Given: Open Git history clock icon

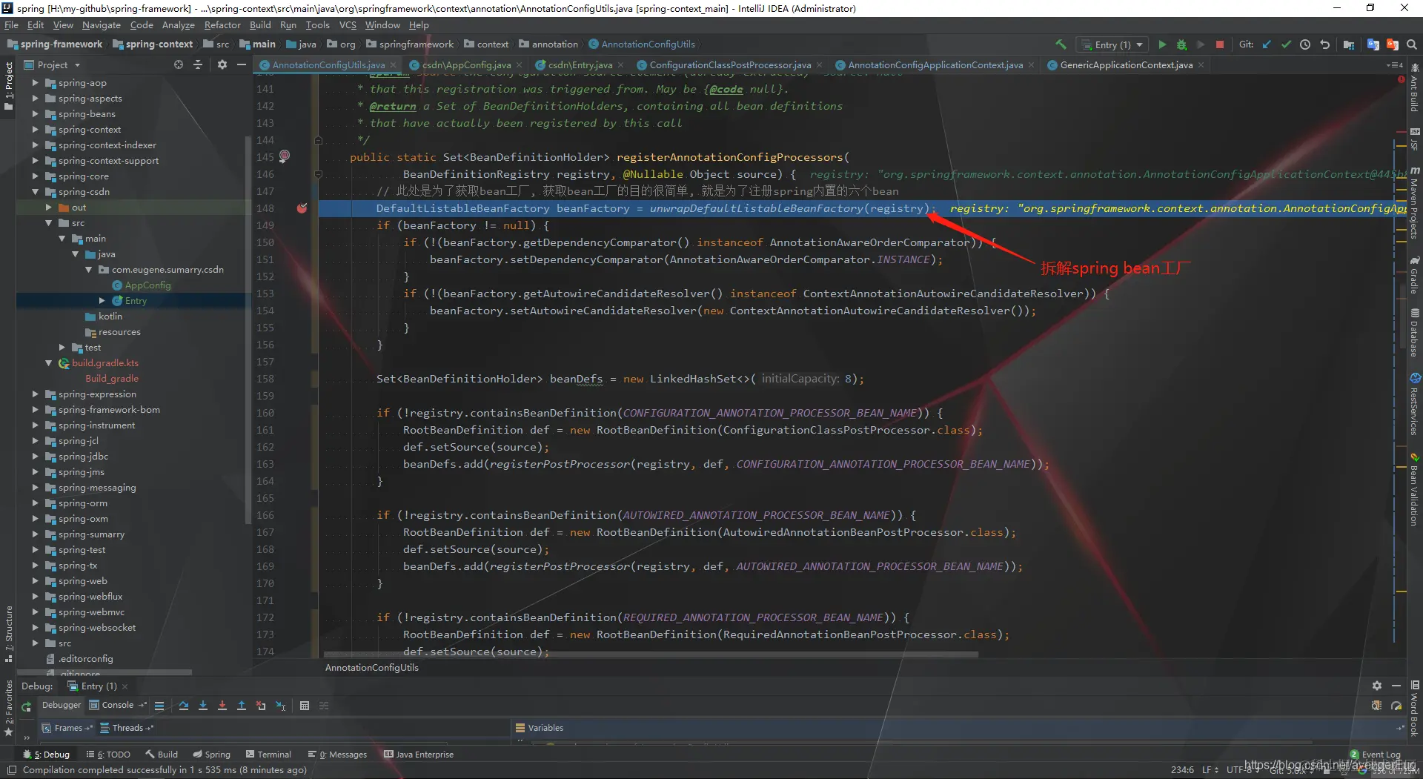Looking at the screenshot, I should coord(1305,44).
